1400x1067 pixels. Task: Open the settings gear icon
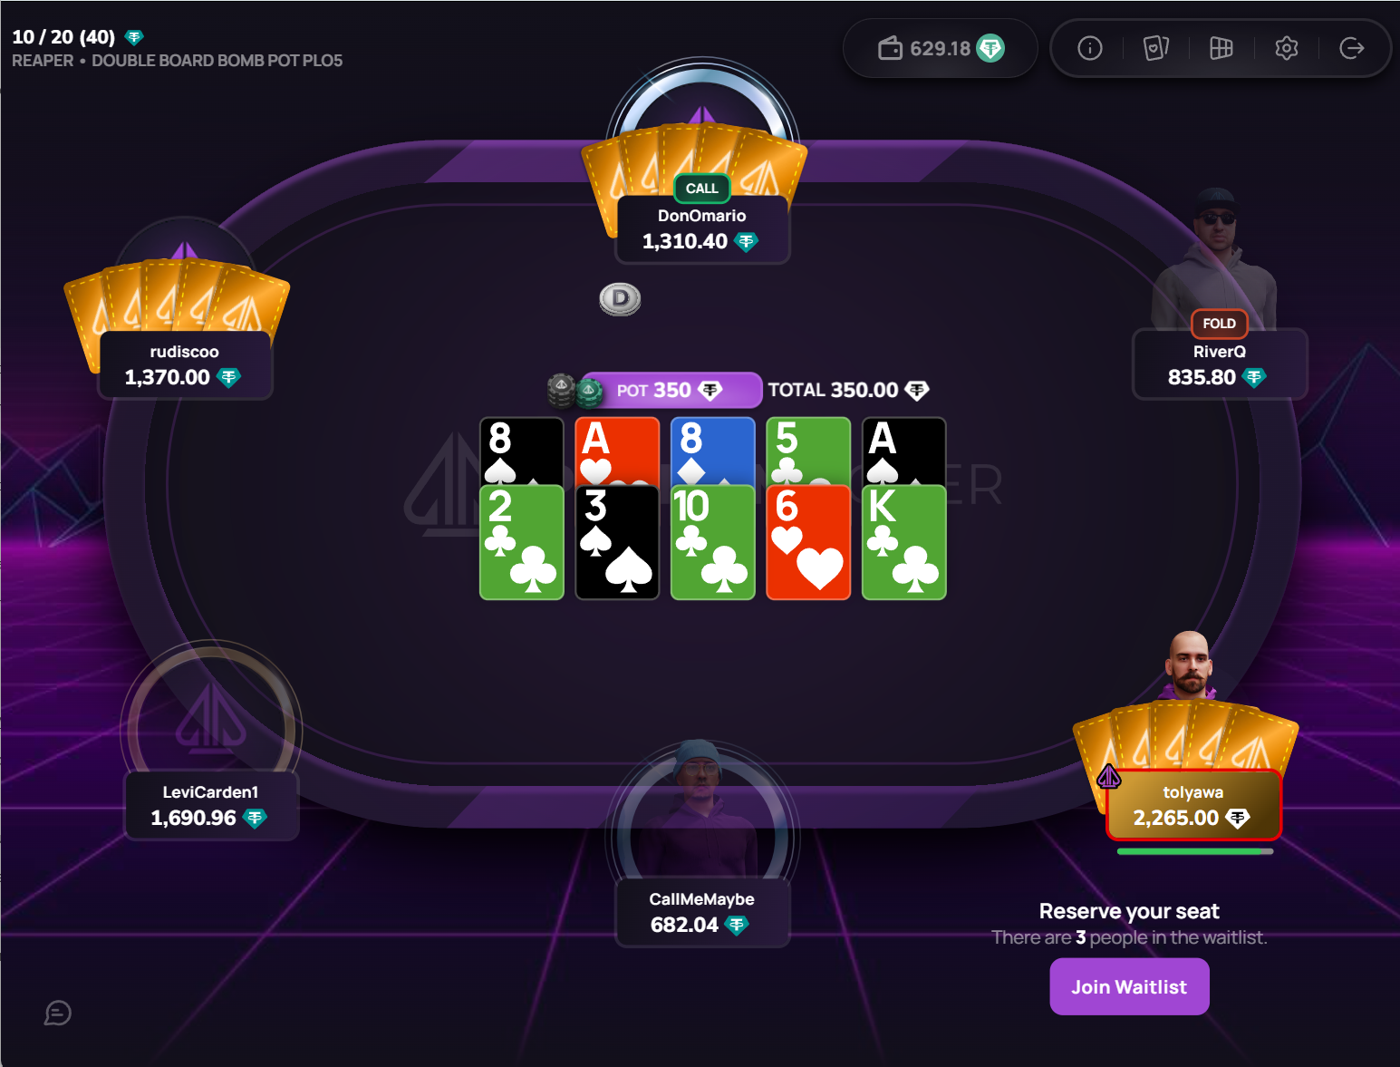(x=1287, y=48)
